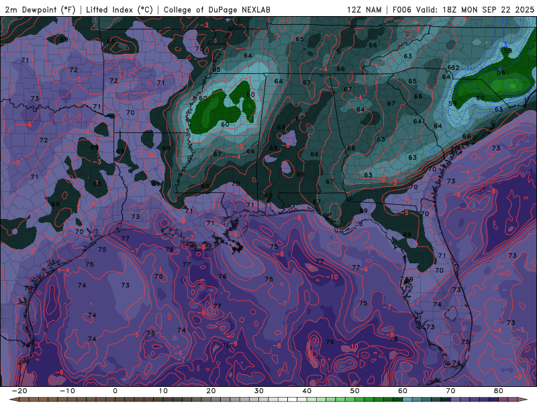Click the 0 label on the color scale
The width and height of the screenshot is (537, 403).
point(115,391)
